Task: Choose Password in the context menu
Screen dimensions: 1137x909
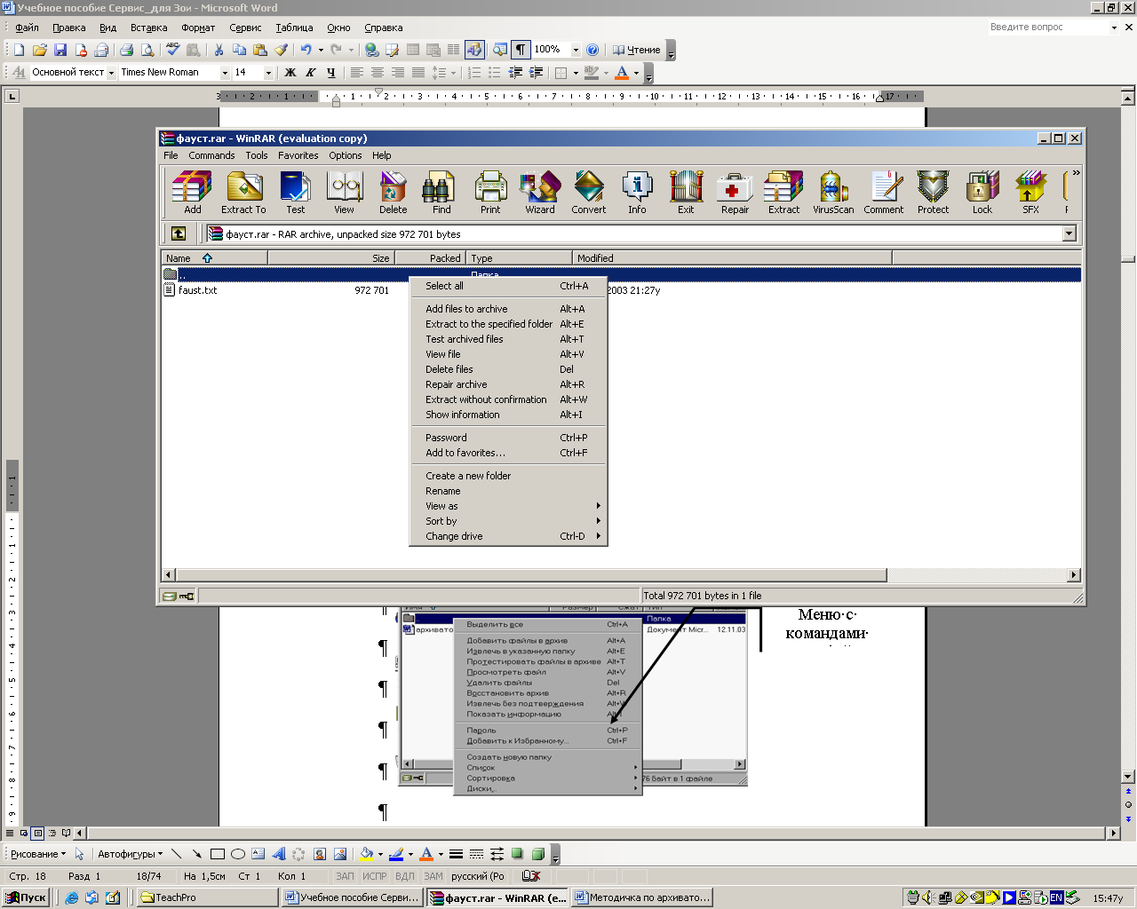Action: [x=508, y=438]
